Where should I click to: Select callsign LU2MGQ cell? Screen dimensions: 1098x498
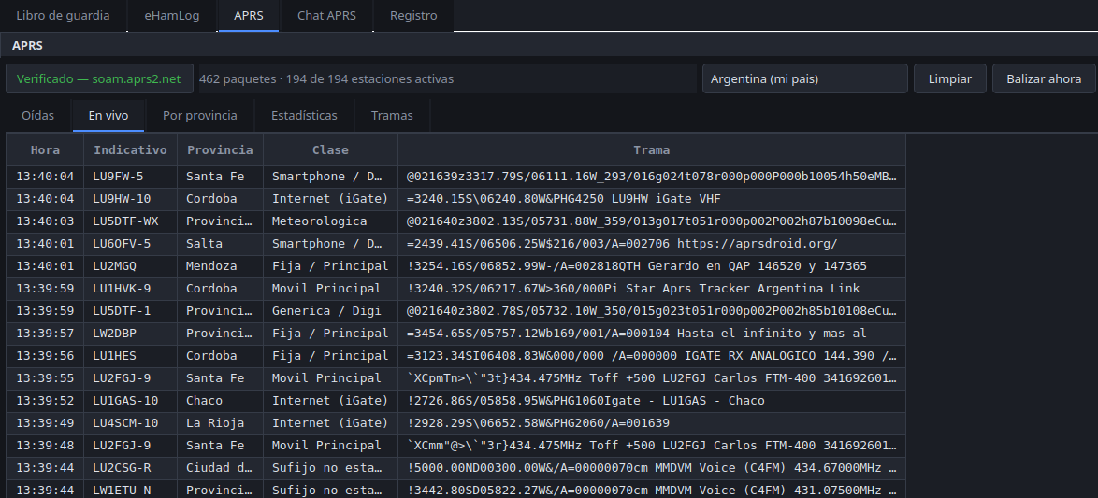coord(130,265)
